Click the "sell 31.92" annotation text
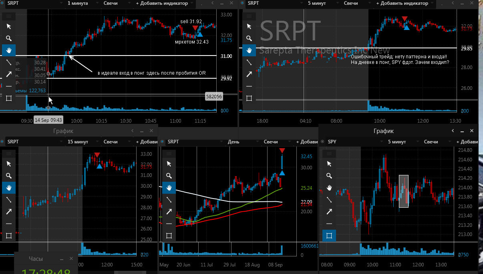Viewport: 483px width, 274px height. tap(191, 22)
